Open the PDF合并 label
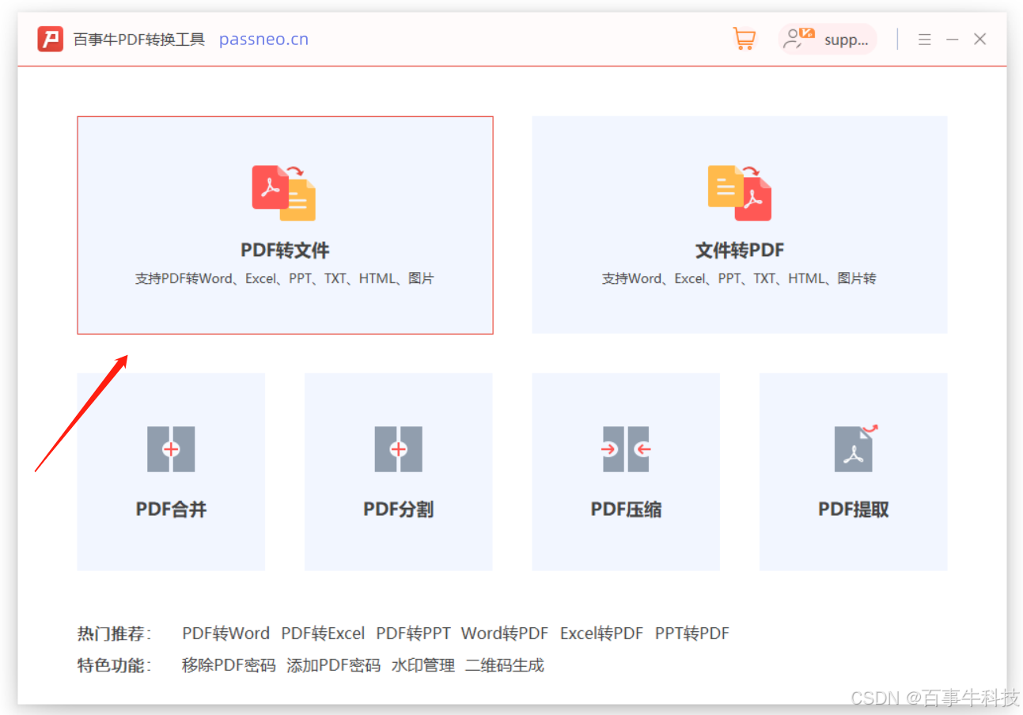Image resolution: width=1023 pixels, height=715 pixels. pyautogui.click(x=171, y=509)
